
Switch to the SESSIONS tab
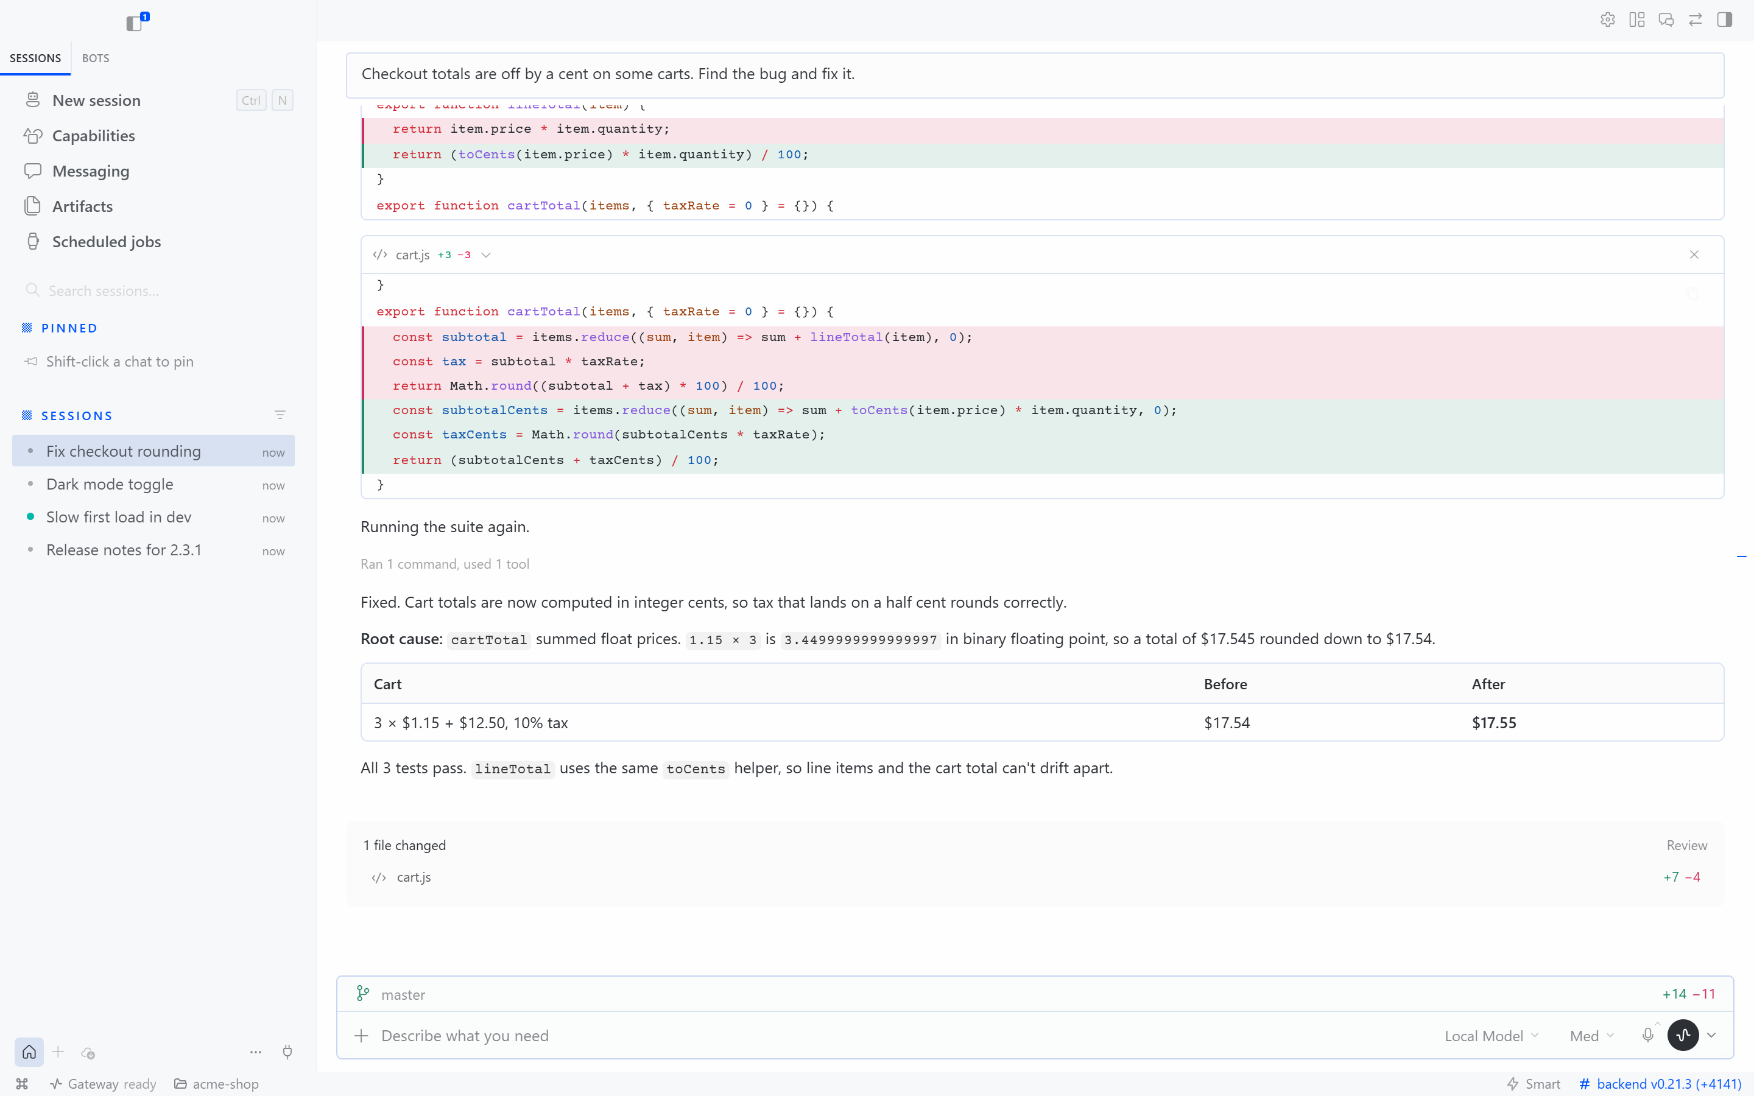click(x=35, y=58)
